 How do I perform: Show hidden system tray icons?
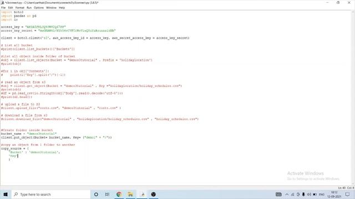pos(287,194)
